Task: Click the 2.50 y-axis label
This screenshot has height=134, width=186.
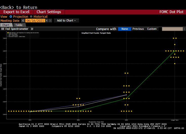Action: pyautogui.click(x=4, y=51)
